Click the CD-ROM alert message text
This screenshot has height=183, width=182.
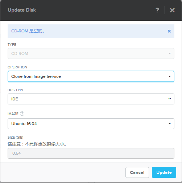(x=28, y=31)
